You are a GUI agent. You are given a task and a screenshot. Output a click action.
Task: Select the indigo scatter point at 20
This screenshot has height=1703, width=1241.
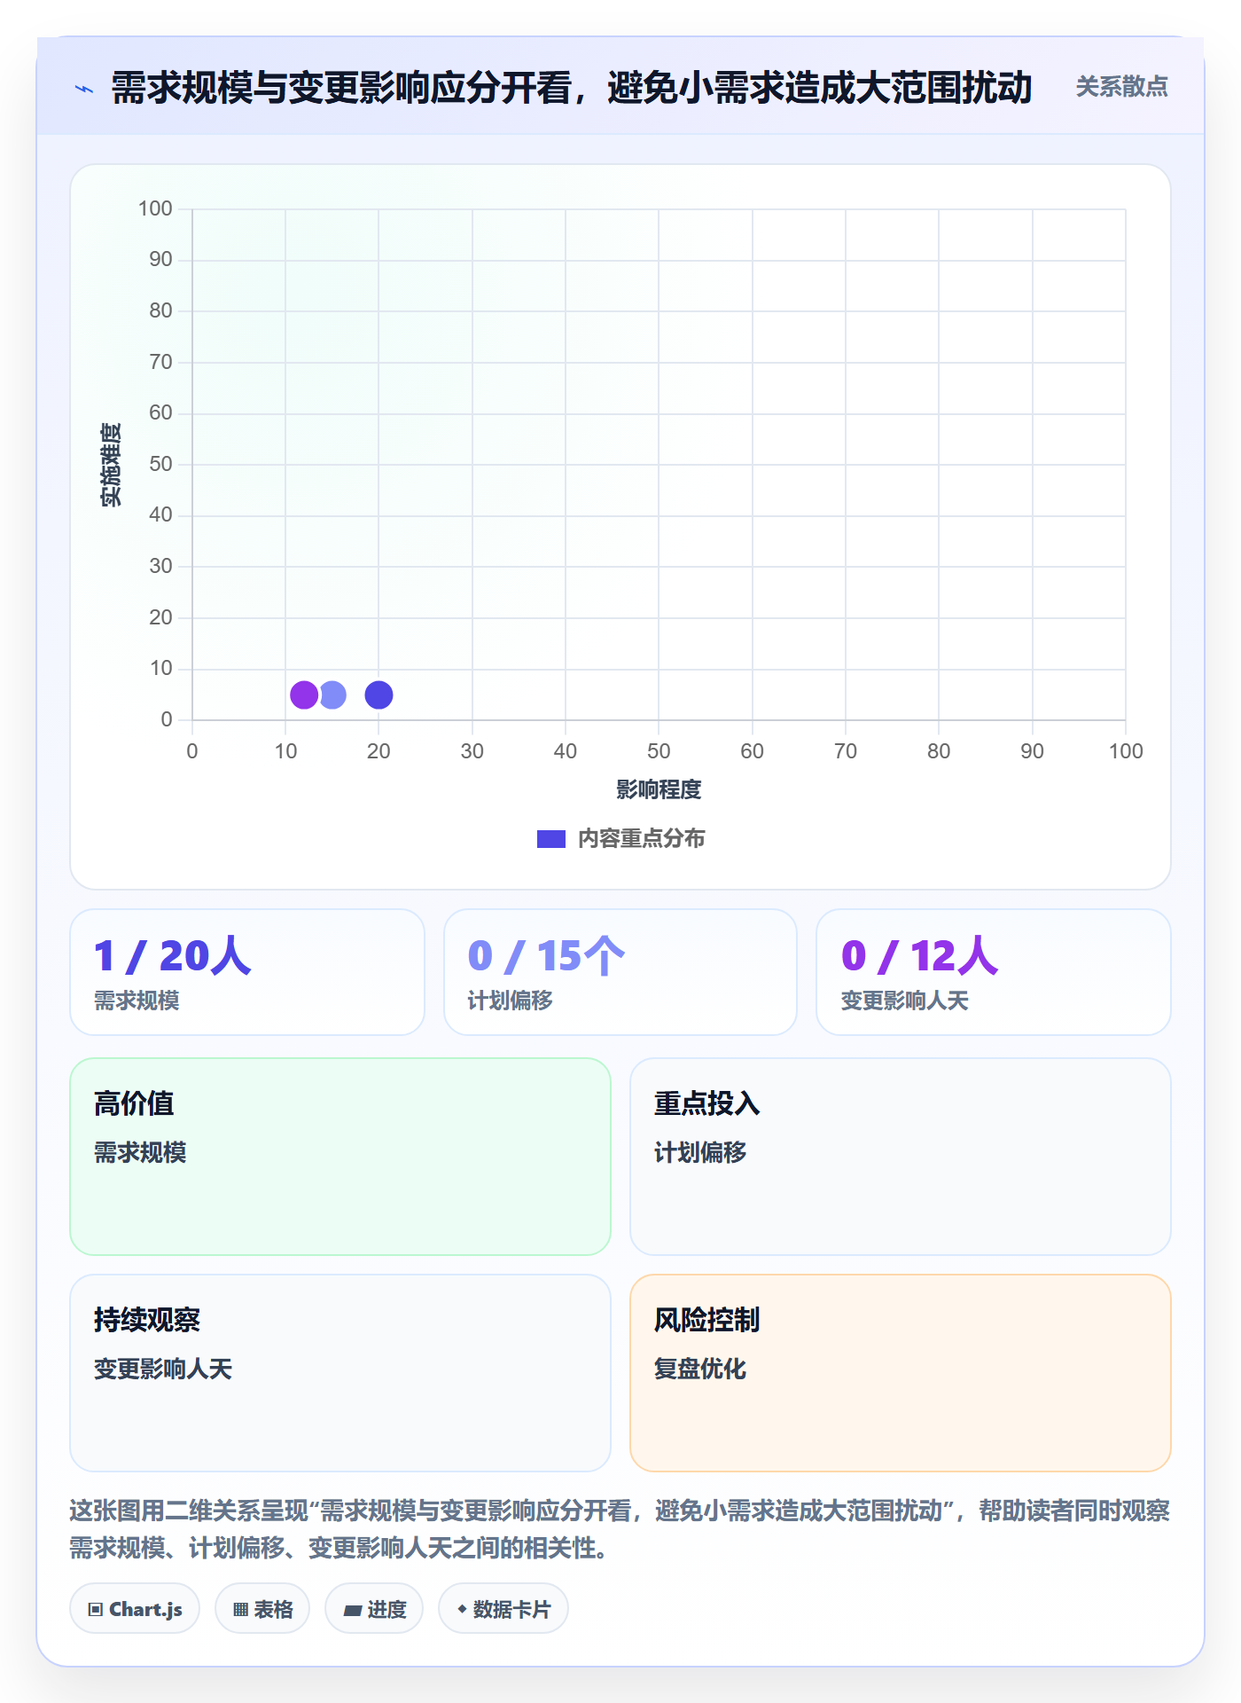(x=379, y=695)
